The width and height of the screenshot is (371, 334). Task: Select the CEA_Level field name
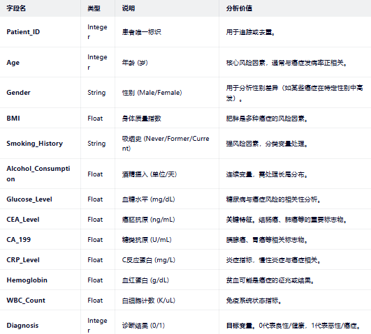(x=23, y=220)
